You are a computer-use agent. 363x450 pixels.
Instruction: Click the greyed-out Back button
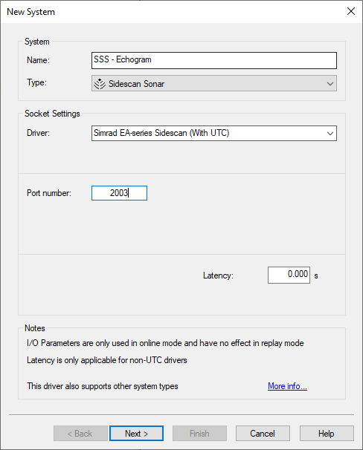click(80, 434)
